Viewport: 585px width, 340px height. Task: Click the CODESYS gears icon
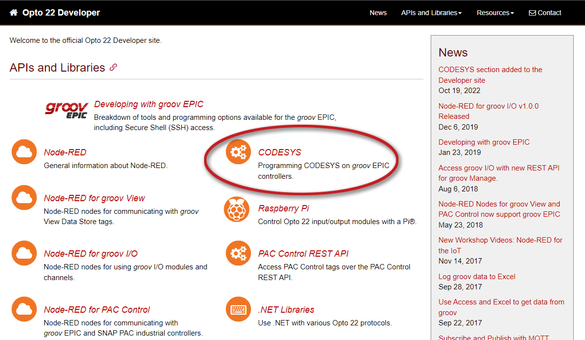[x=238, y=152]
